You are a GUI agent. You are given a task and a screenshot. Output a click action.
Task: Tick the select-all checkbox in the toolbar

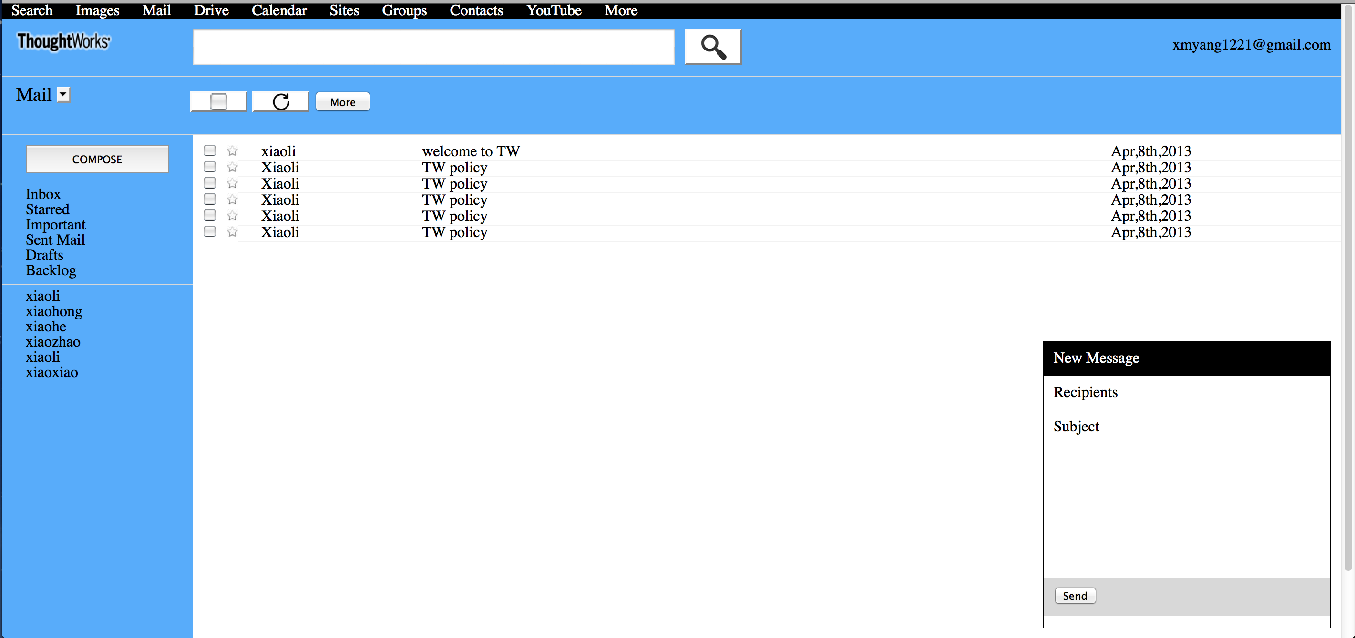[218, 102]
